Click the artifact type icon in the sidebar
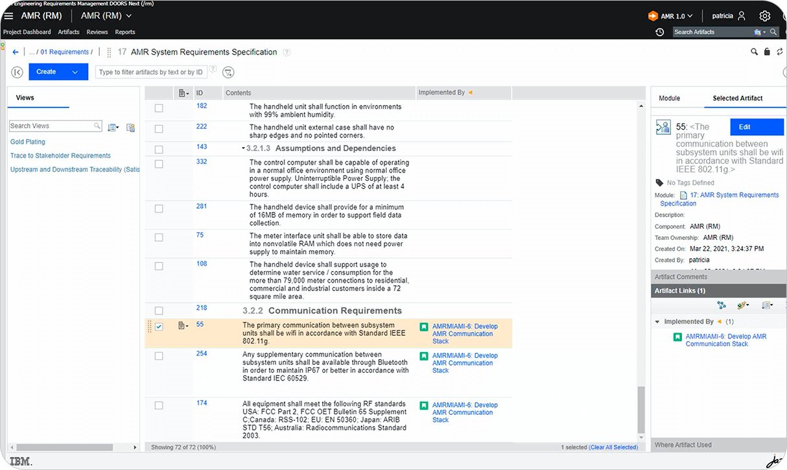787x470 pixels. (663, 126)
